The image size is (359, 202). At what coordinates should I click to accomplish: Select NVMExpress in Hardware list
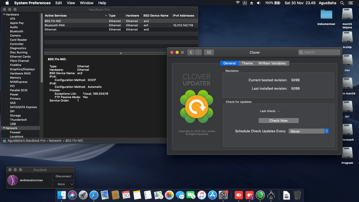19,82
